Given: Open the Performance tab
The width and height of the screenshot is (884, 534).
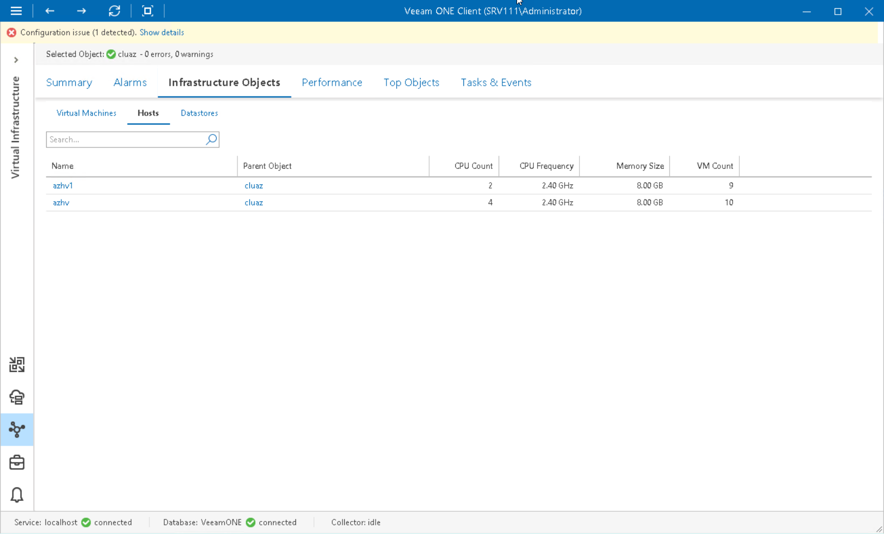Looking at the screenshot, I should [332, 82].
